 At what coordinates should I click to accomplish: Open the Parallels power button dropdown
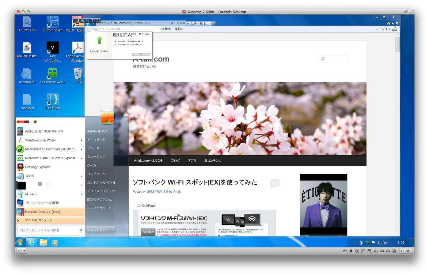point(21,251)
